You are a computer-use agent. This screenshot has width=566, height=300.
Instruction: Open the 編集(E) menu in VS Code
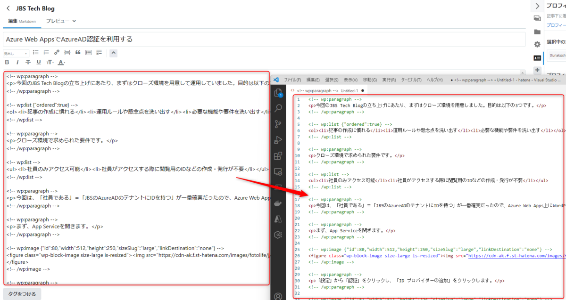pos(313,80)
